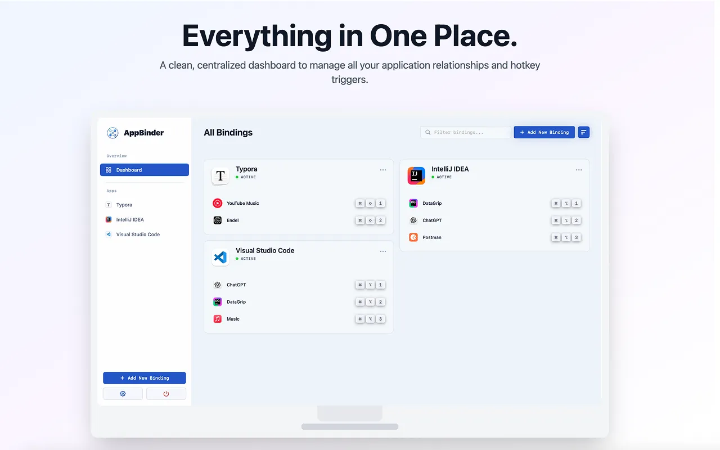The height and width of the screenshot is (450, 720).
Task: Click the All Bindings heading
Action: point(228,133)
